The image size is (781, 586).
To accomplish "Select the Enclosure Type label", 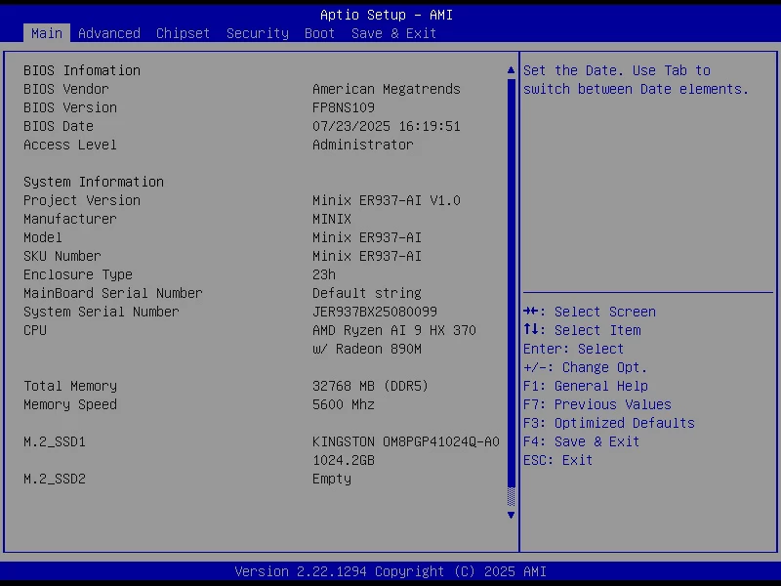I will pyautogui.click(x=78, y=274).
